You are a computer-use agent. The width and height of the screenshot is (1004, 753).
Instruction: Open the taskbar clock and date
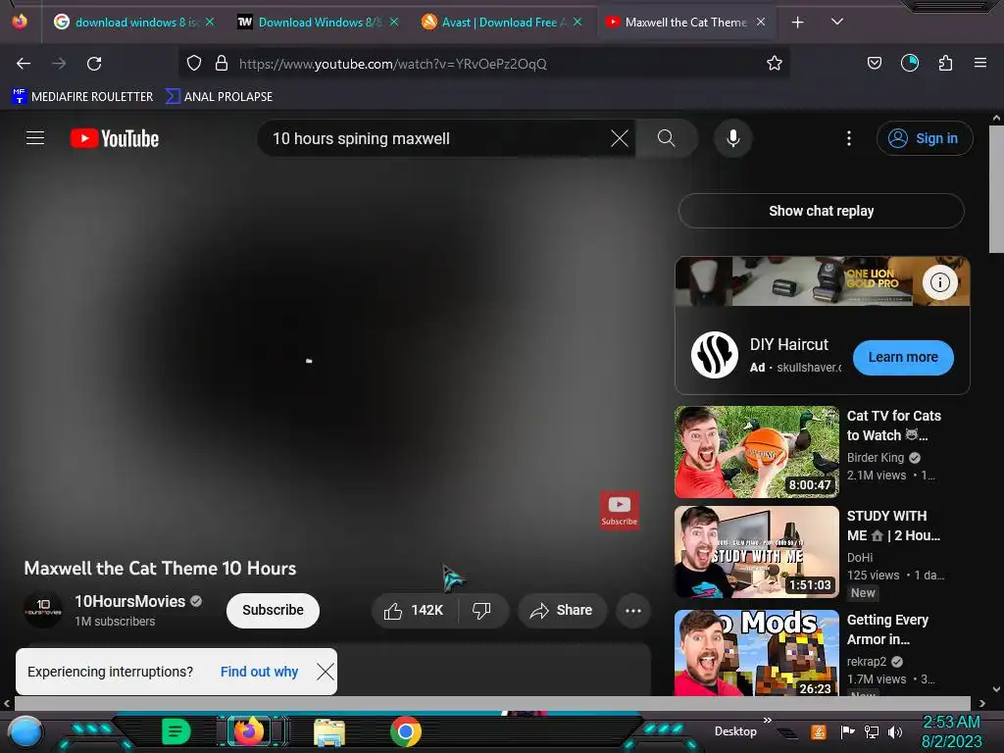[x=951, y=731]
